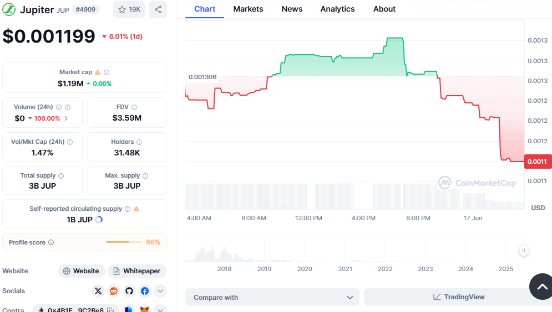
Task: Click the Market cap warning triangle icon
Action: pyautogui.click(x=98, y=72)
